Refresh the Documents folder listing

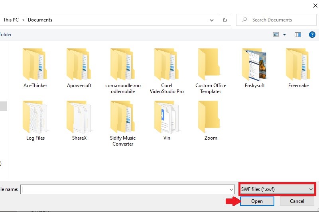[224, 20]
